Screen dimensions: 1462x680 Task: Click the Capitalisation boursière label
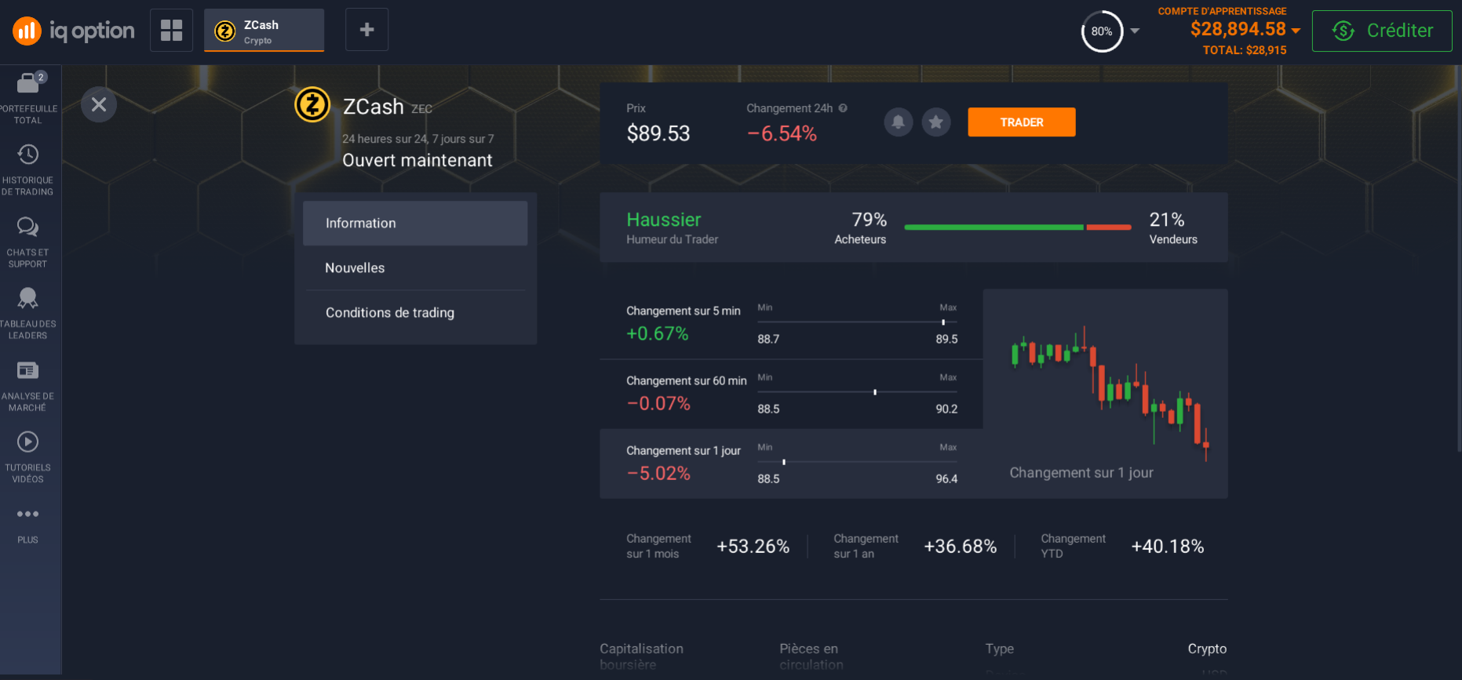(x=642, y=656)
